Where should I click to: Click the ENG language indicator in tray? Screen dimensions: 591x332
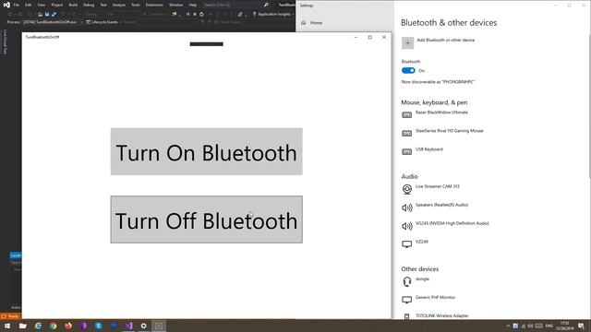click(x=549, y=326)
